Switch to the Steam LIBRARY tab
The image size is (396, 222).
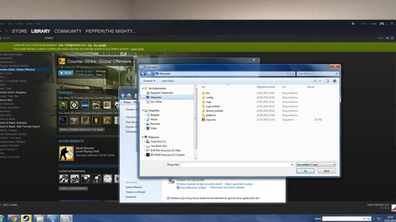(41, 31)
